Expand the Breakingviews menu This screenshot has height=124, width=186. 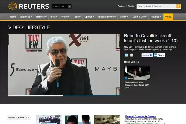tap(107, 17)
